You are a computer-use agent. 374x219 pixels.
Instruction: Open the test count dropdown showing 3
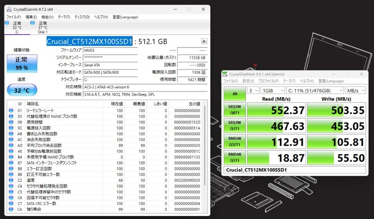[x=252, y=90]
